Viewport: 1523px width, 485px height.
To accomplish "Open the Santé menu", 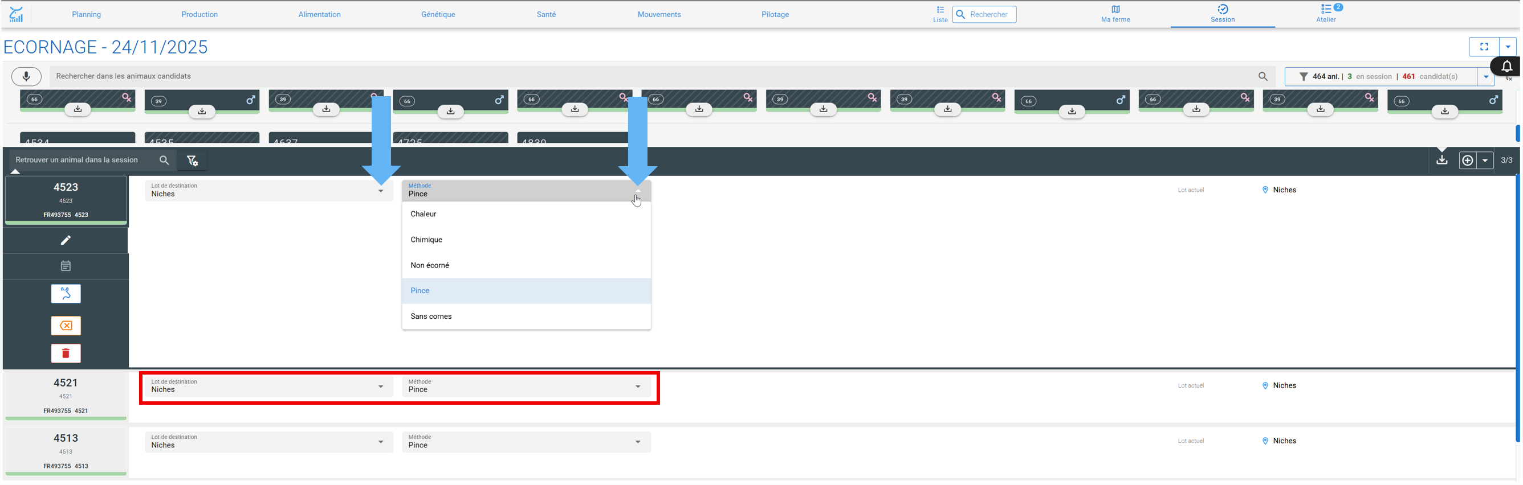I will point(545,14).
